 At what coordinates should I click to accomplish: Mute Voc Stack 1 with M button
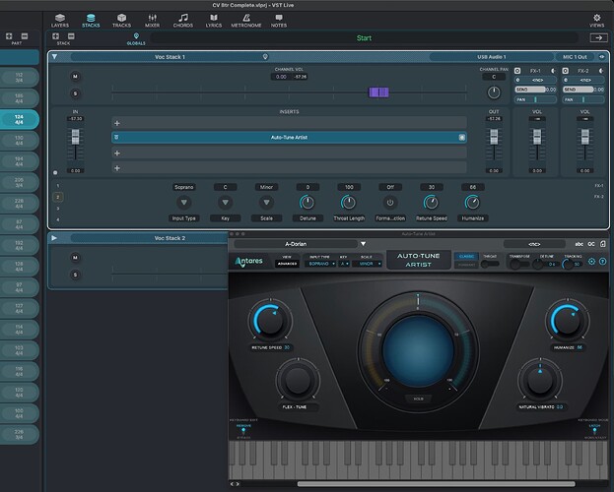75,76
